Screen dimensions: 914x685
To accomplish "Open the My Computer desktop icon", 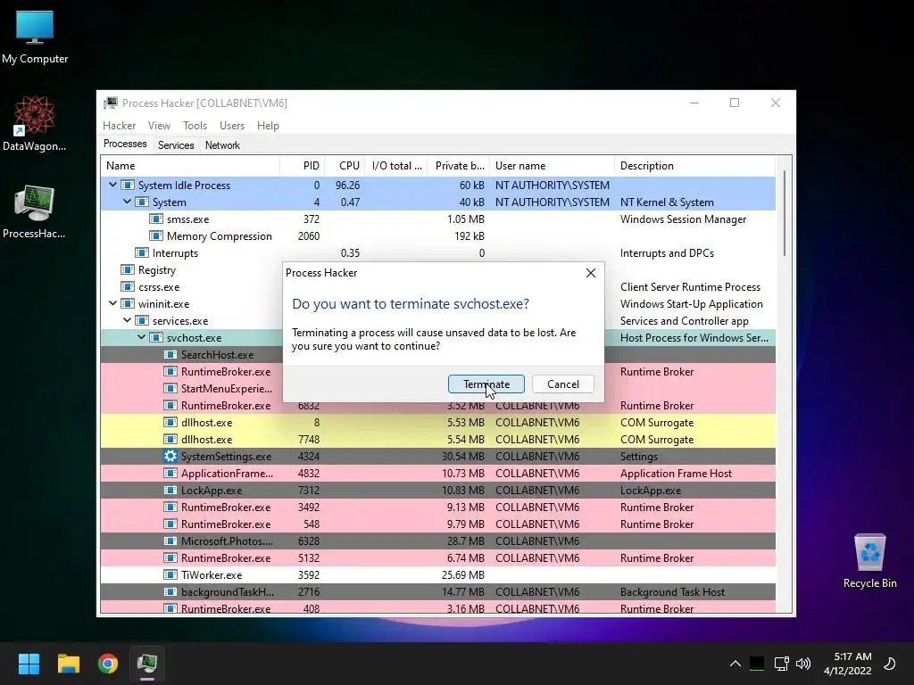I will [35, 36].
